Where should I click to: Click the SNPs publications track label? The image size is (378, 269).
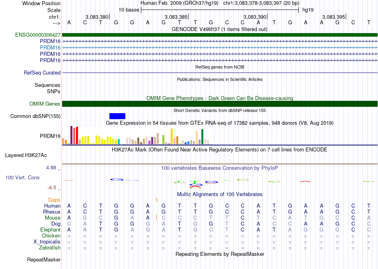[x=54, y=91]
